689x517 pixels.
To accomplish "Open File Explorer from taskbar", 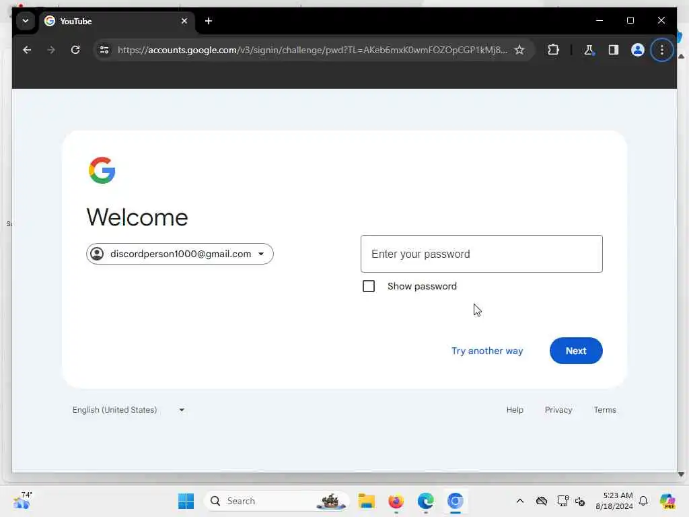I will click(x=366, y=501).
